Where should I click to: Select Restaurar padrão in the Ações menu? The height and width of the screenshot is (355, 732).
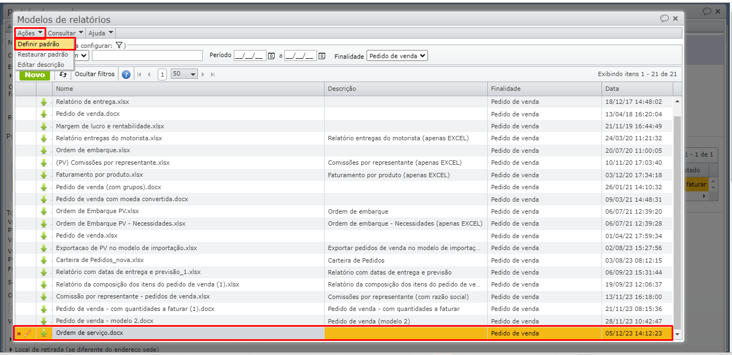coord(43,54)
